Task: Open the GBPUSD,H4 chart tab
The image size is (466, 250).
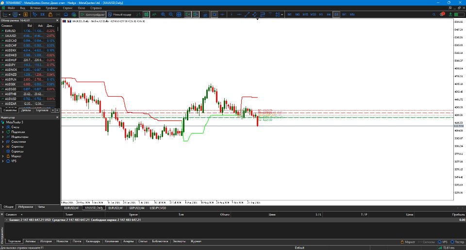Action: point(137,208)
